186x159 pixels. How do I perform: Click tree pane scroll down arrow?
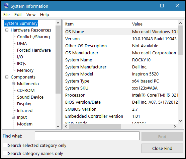tap(58, 126)
